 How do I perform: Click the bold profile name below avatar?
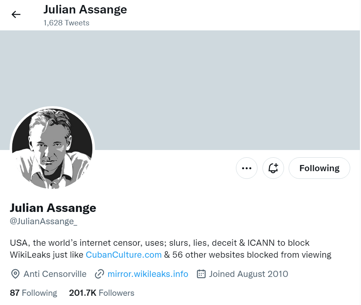(53, 208)
